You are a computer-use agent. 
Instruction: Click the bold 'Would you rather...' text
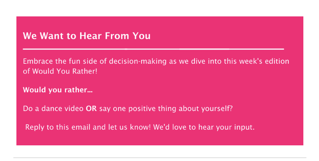pyautogui.click(x=58, y=90)
